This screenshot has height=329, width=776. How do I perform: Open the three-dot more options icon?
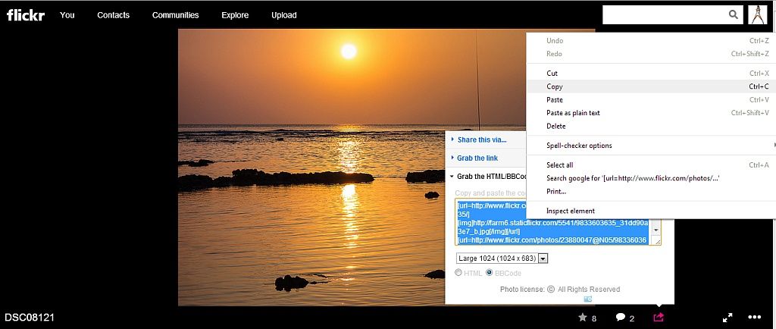tap(754, 317)
